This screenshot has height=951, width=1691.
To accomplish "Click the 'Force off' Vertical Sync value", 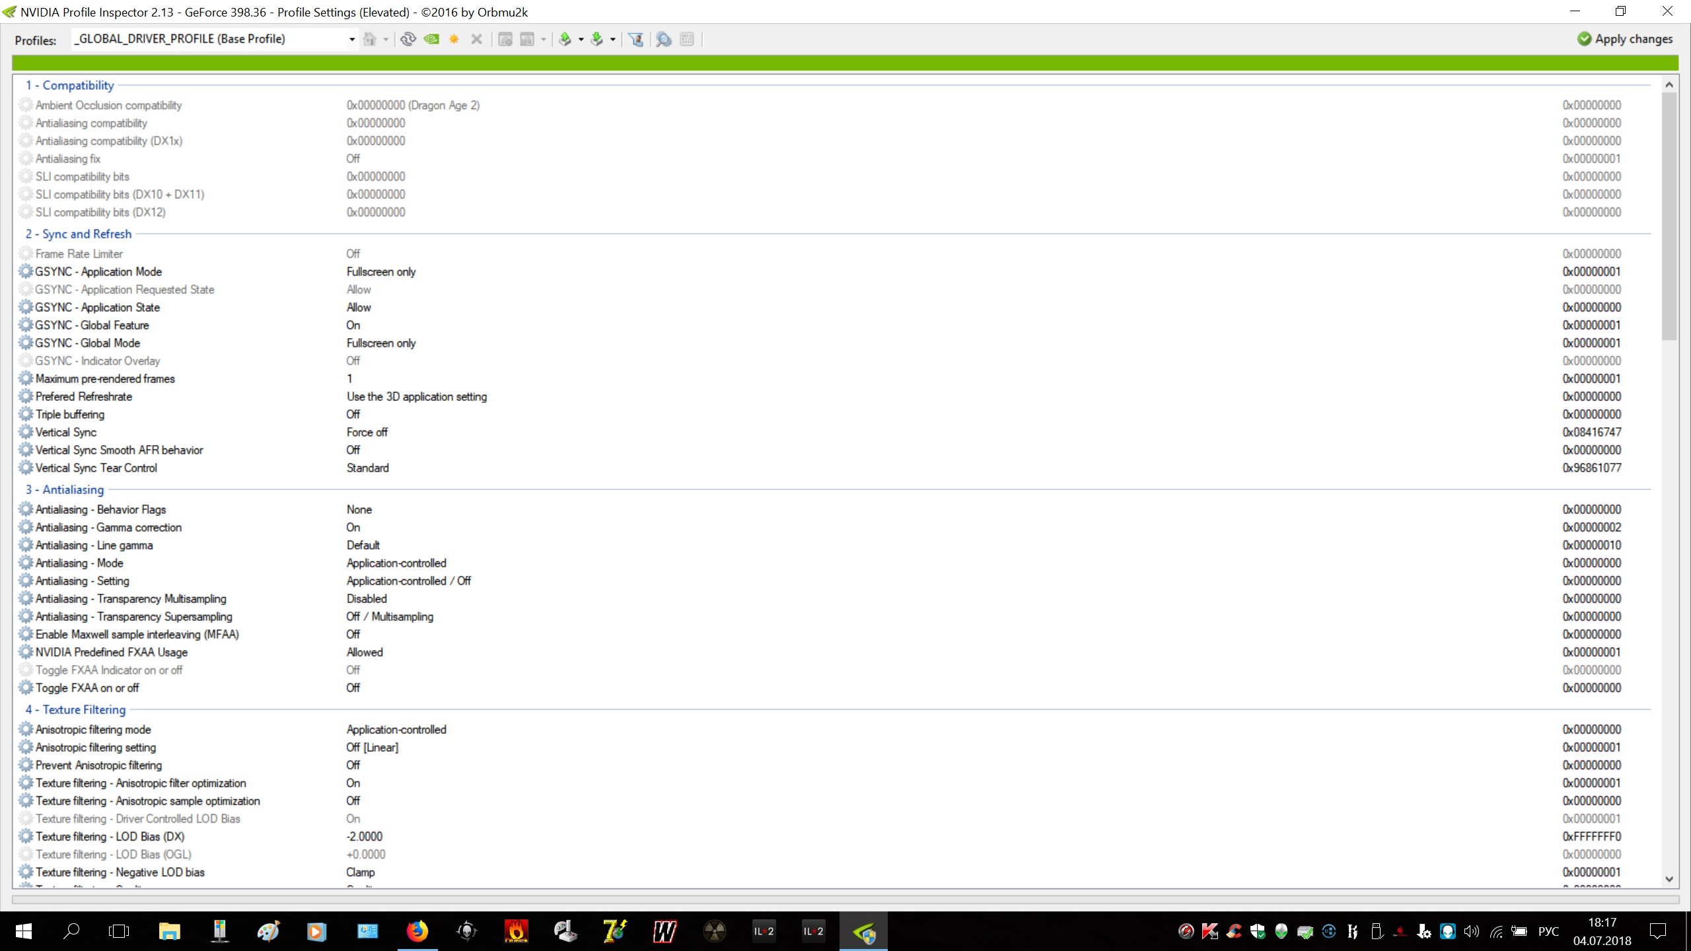I will pos(367,432).
